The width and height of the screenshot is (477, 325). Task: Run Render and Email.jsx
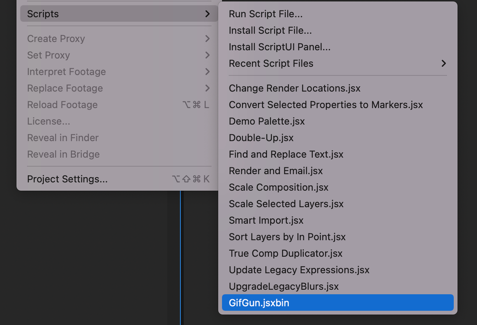coord(276,171)
